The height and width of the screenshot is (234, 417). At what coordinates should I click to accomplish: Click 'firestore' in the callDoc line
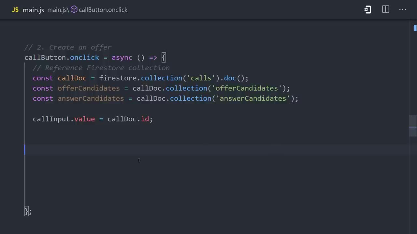(x=118, y=78)
